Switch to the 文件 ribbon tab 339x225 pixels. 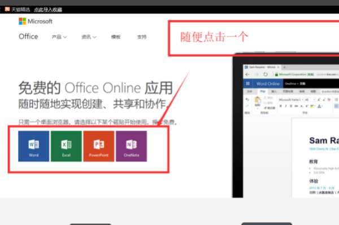click(x=250, y=91)
